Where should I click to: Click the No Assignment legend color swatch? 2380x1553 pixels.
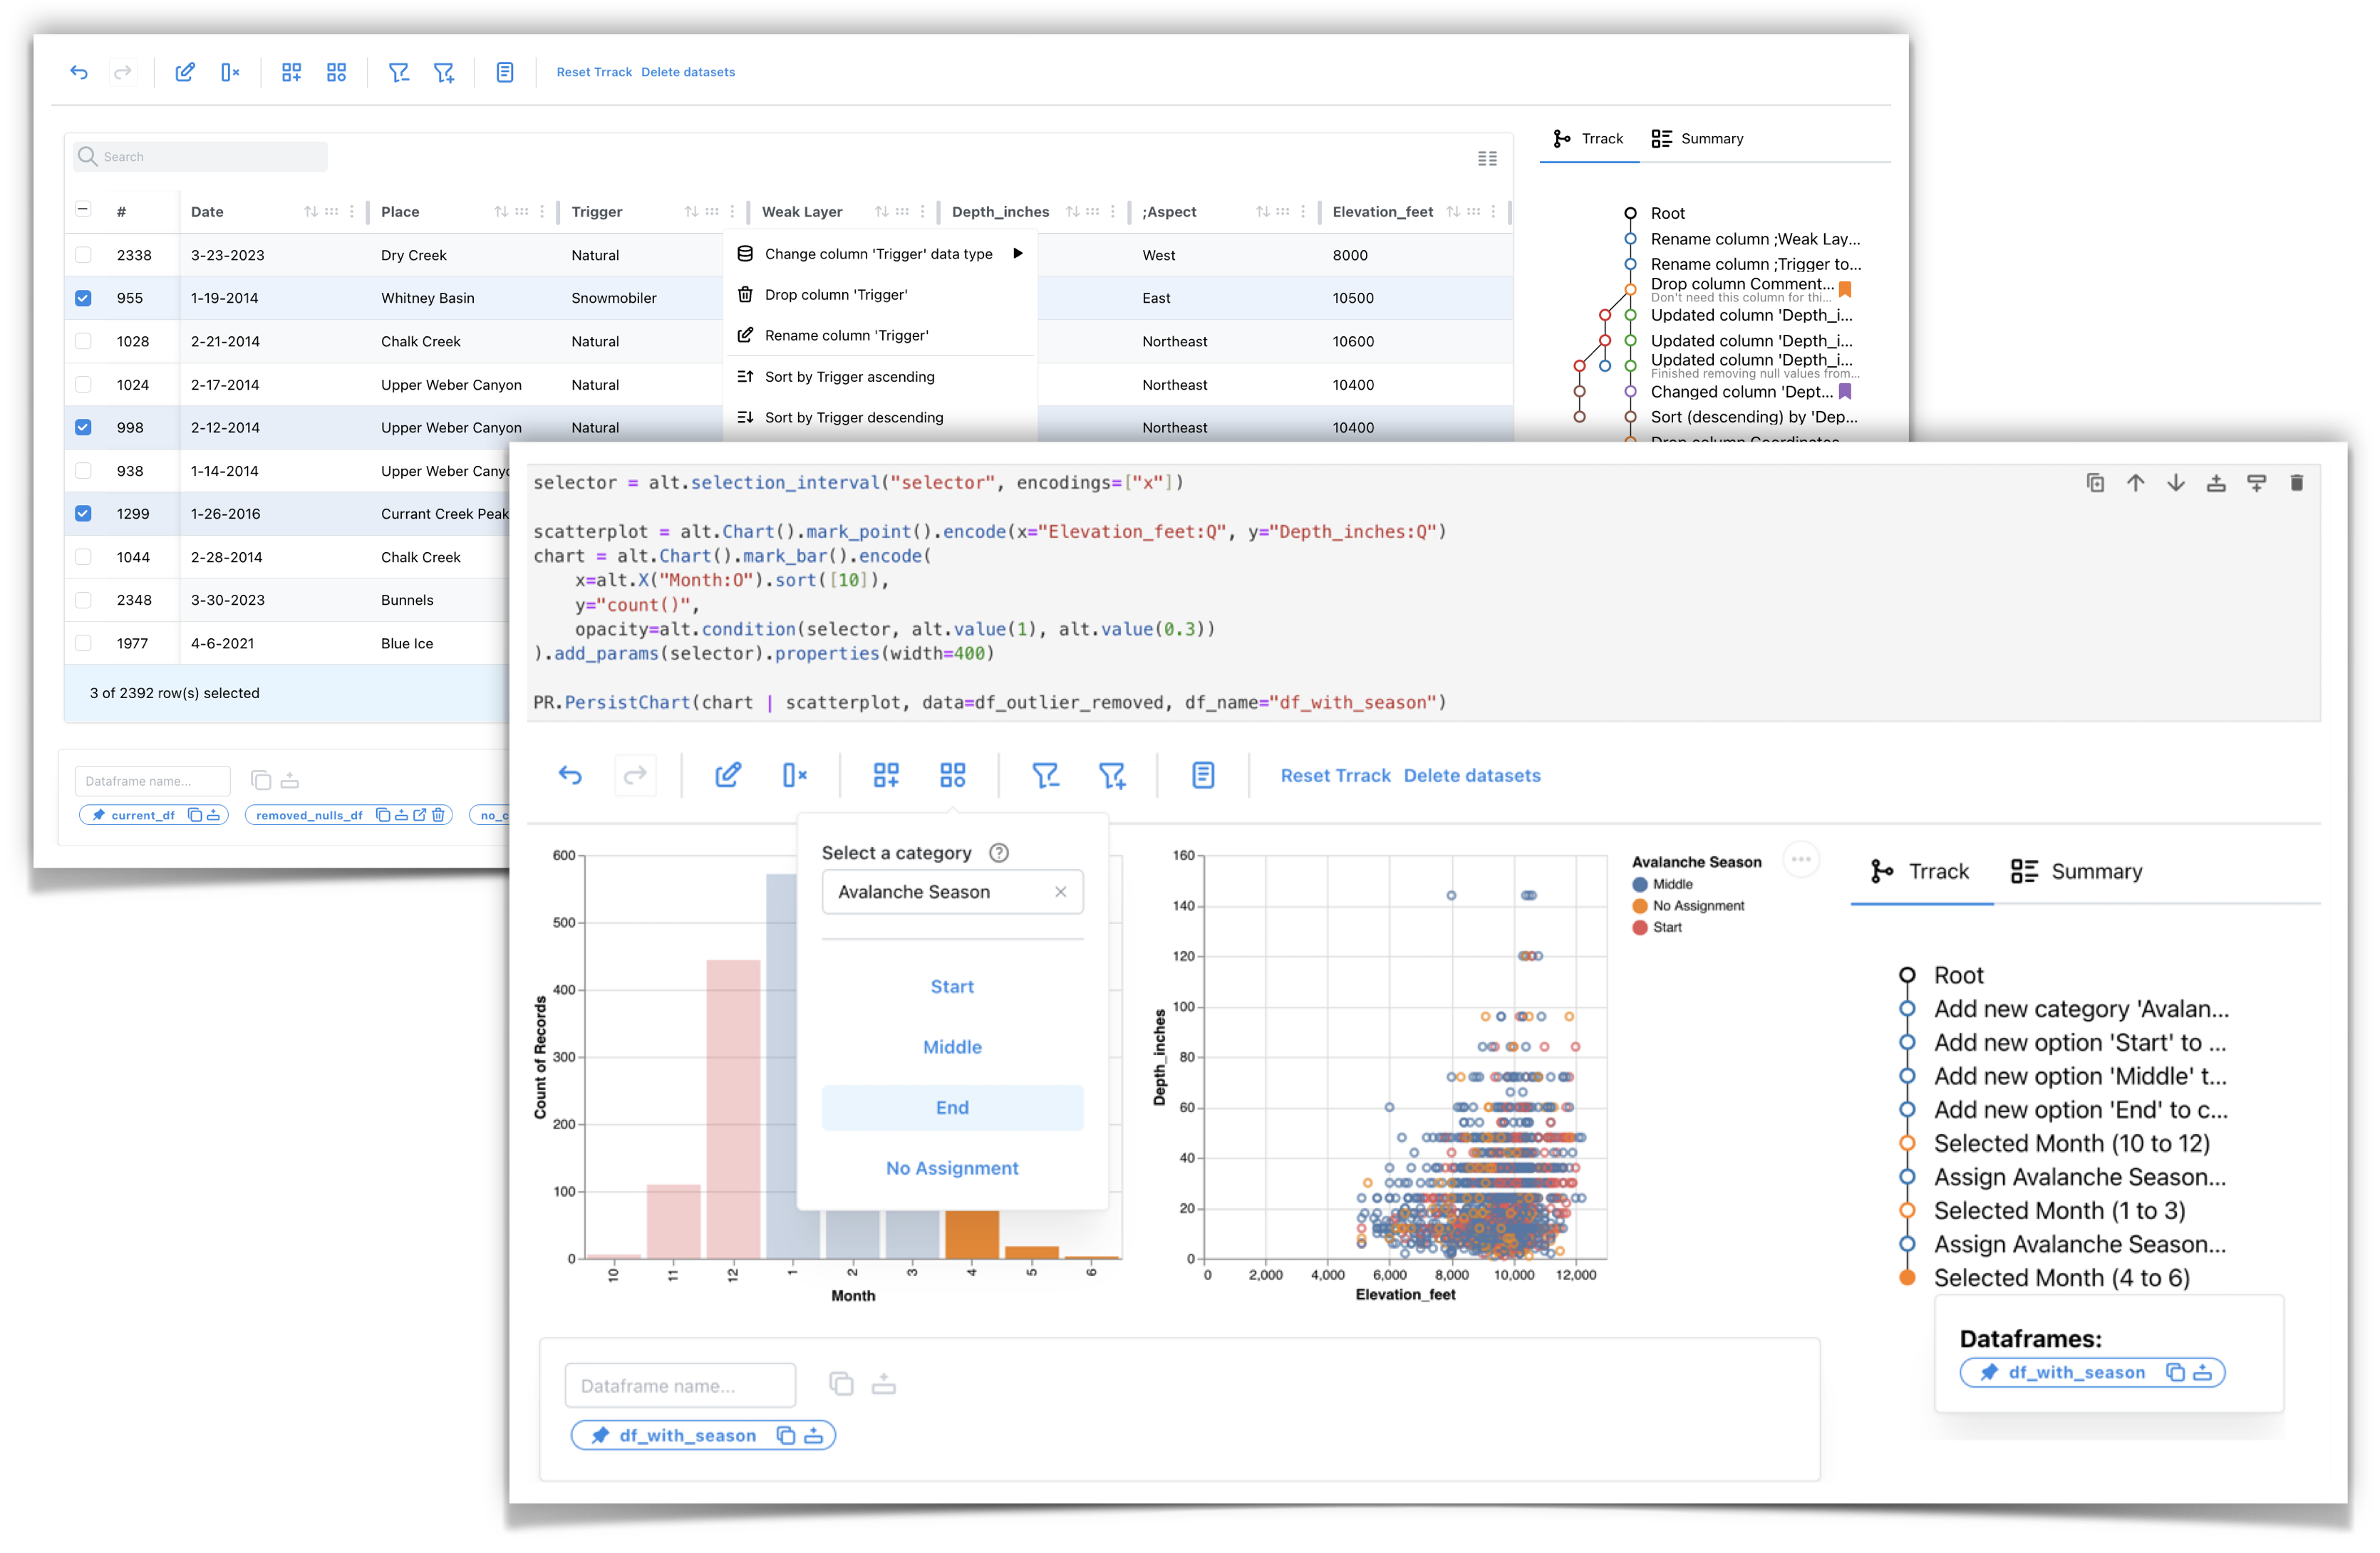tap(1640, 906)
